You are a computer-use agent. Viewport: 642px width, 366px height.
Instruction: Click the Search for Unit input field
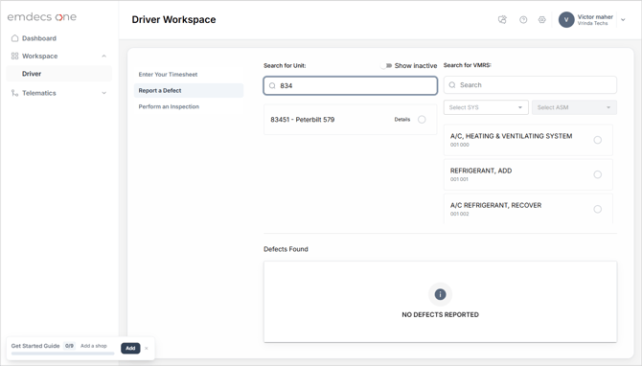coord(351,85)
